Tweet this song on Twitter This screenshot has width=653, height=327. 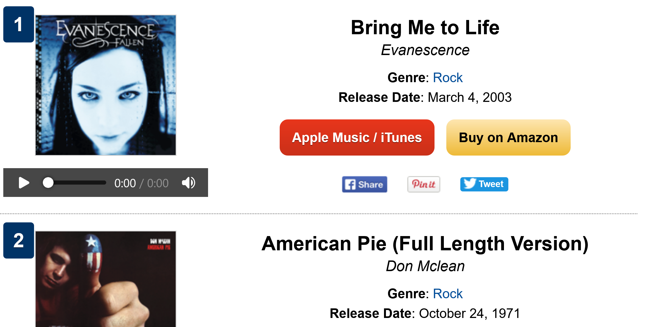click(484, 184)
